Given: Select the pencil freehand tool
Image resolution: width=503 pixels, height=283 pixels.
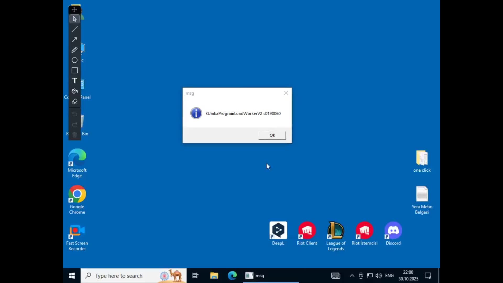Looking at the screenshot, I should 74,50.
